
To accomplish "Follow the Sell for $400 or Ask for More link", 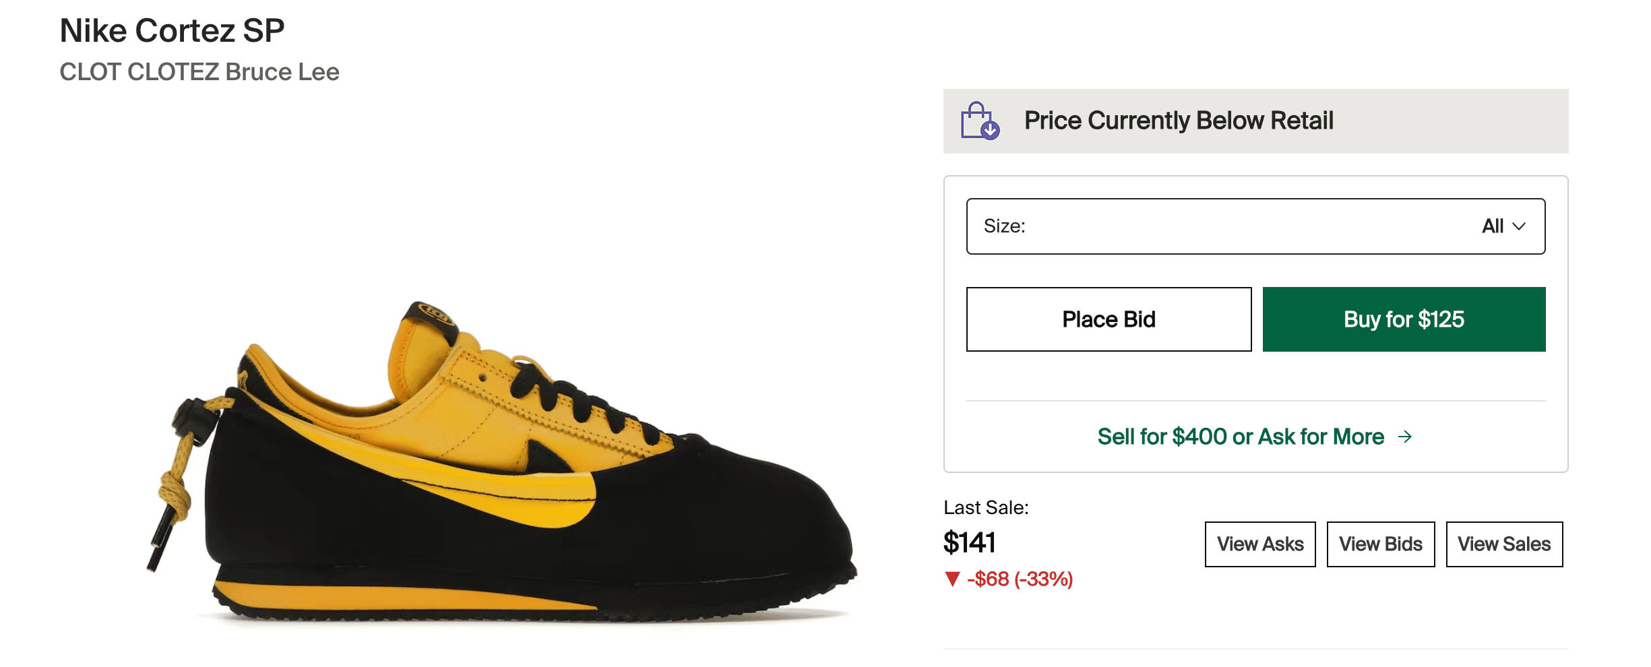I will [x=1240, y=437].
